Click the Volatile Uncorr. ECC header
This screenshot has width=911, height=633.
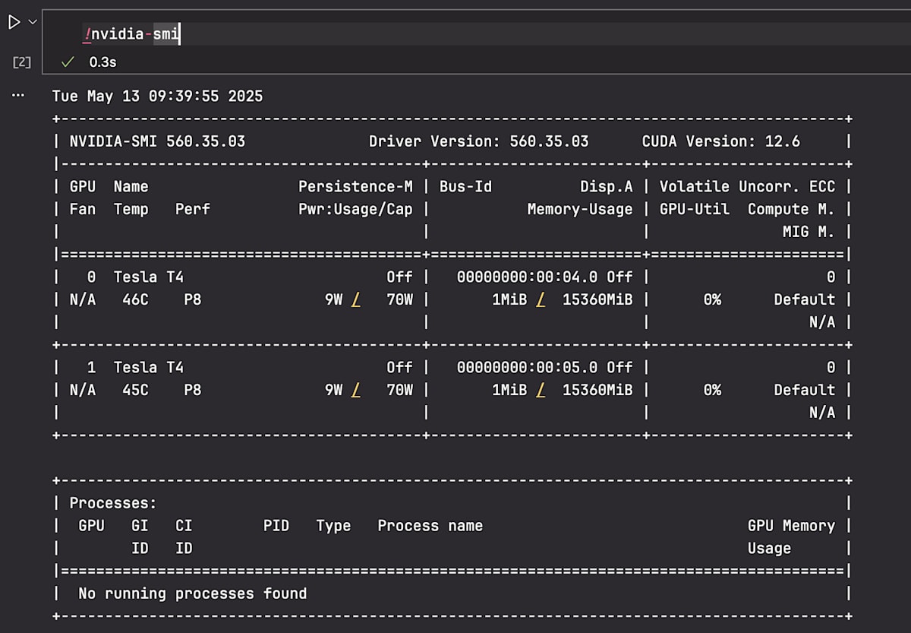coord(747,186)
